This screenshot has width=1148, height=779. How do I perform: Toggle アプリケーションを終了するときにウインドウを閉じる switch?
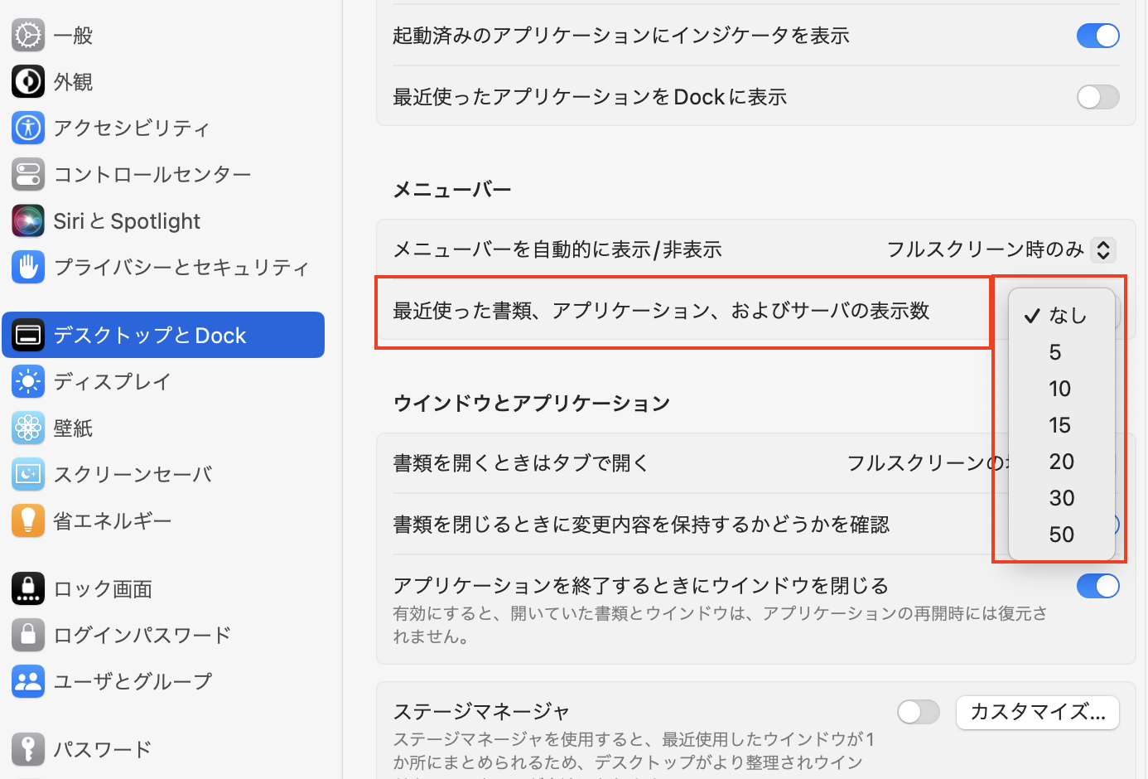[1097, 586]
